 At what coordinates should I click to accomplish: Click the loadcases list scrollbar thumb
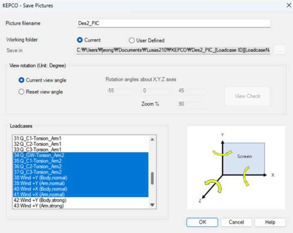(152, 178)
